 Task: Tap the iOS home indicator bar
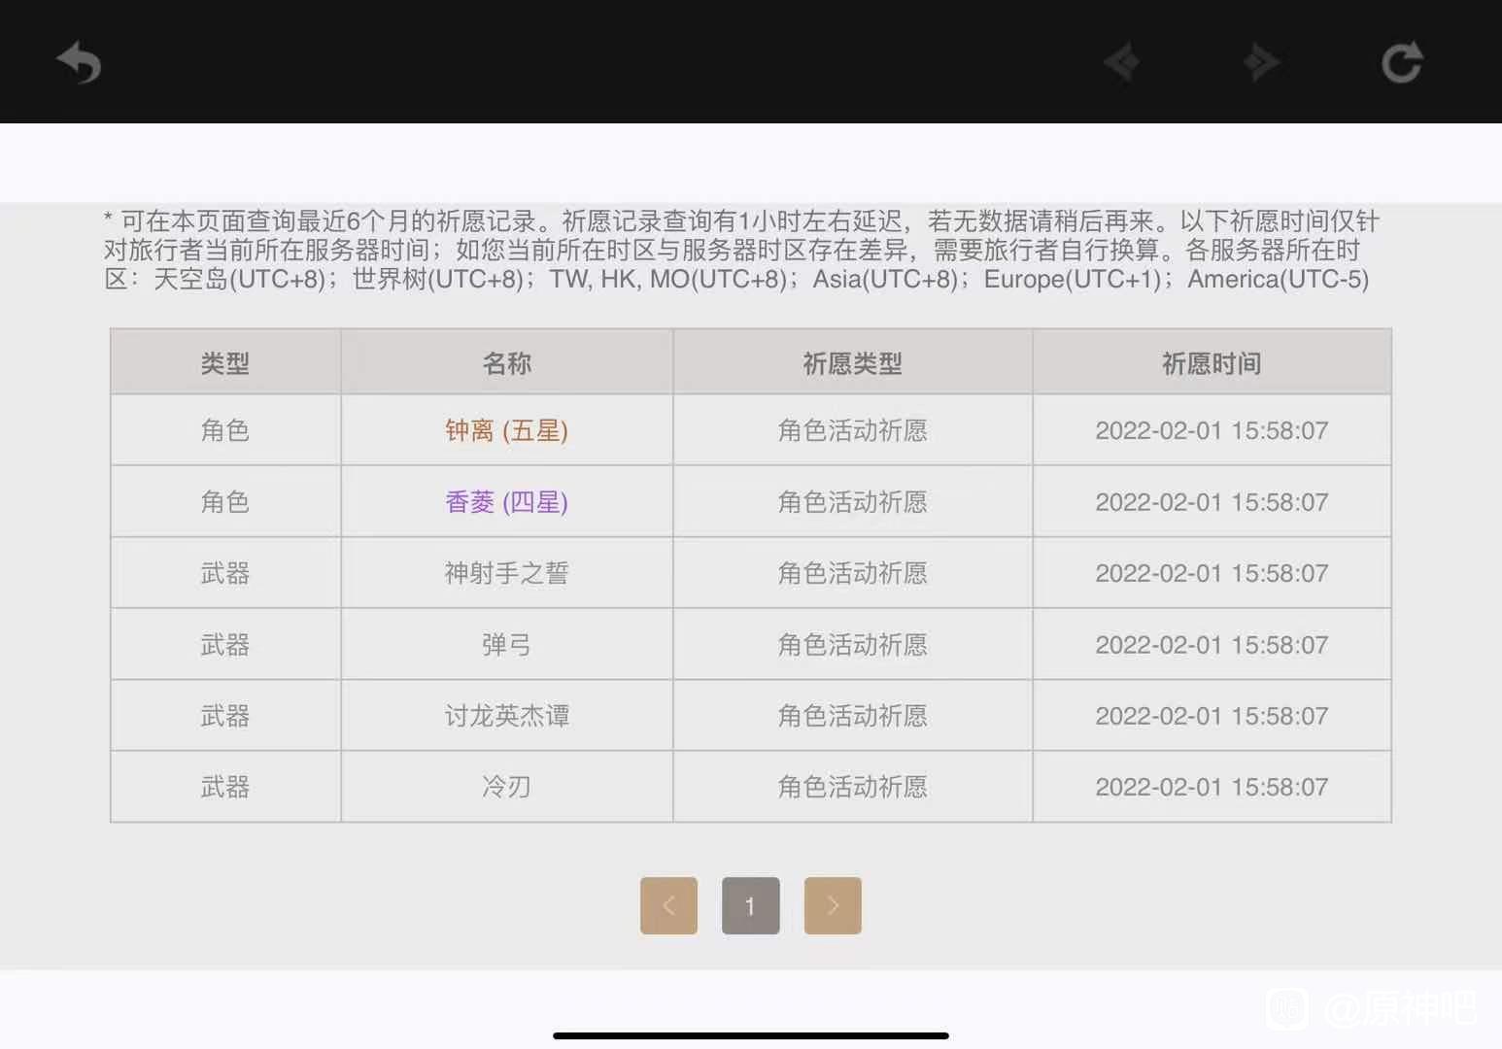[x=751, y=1035]
